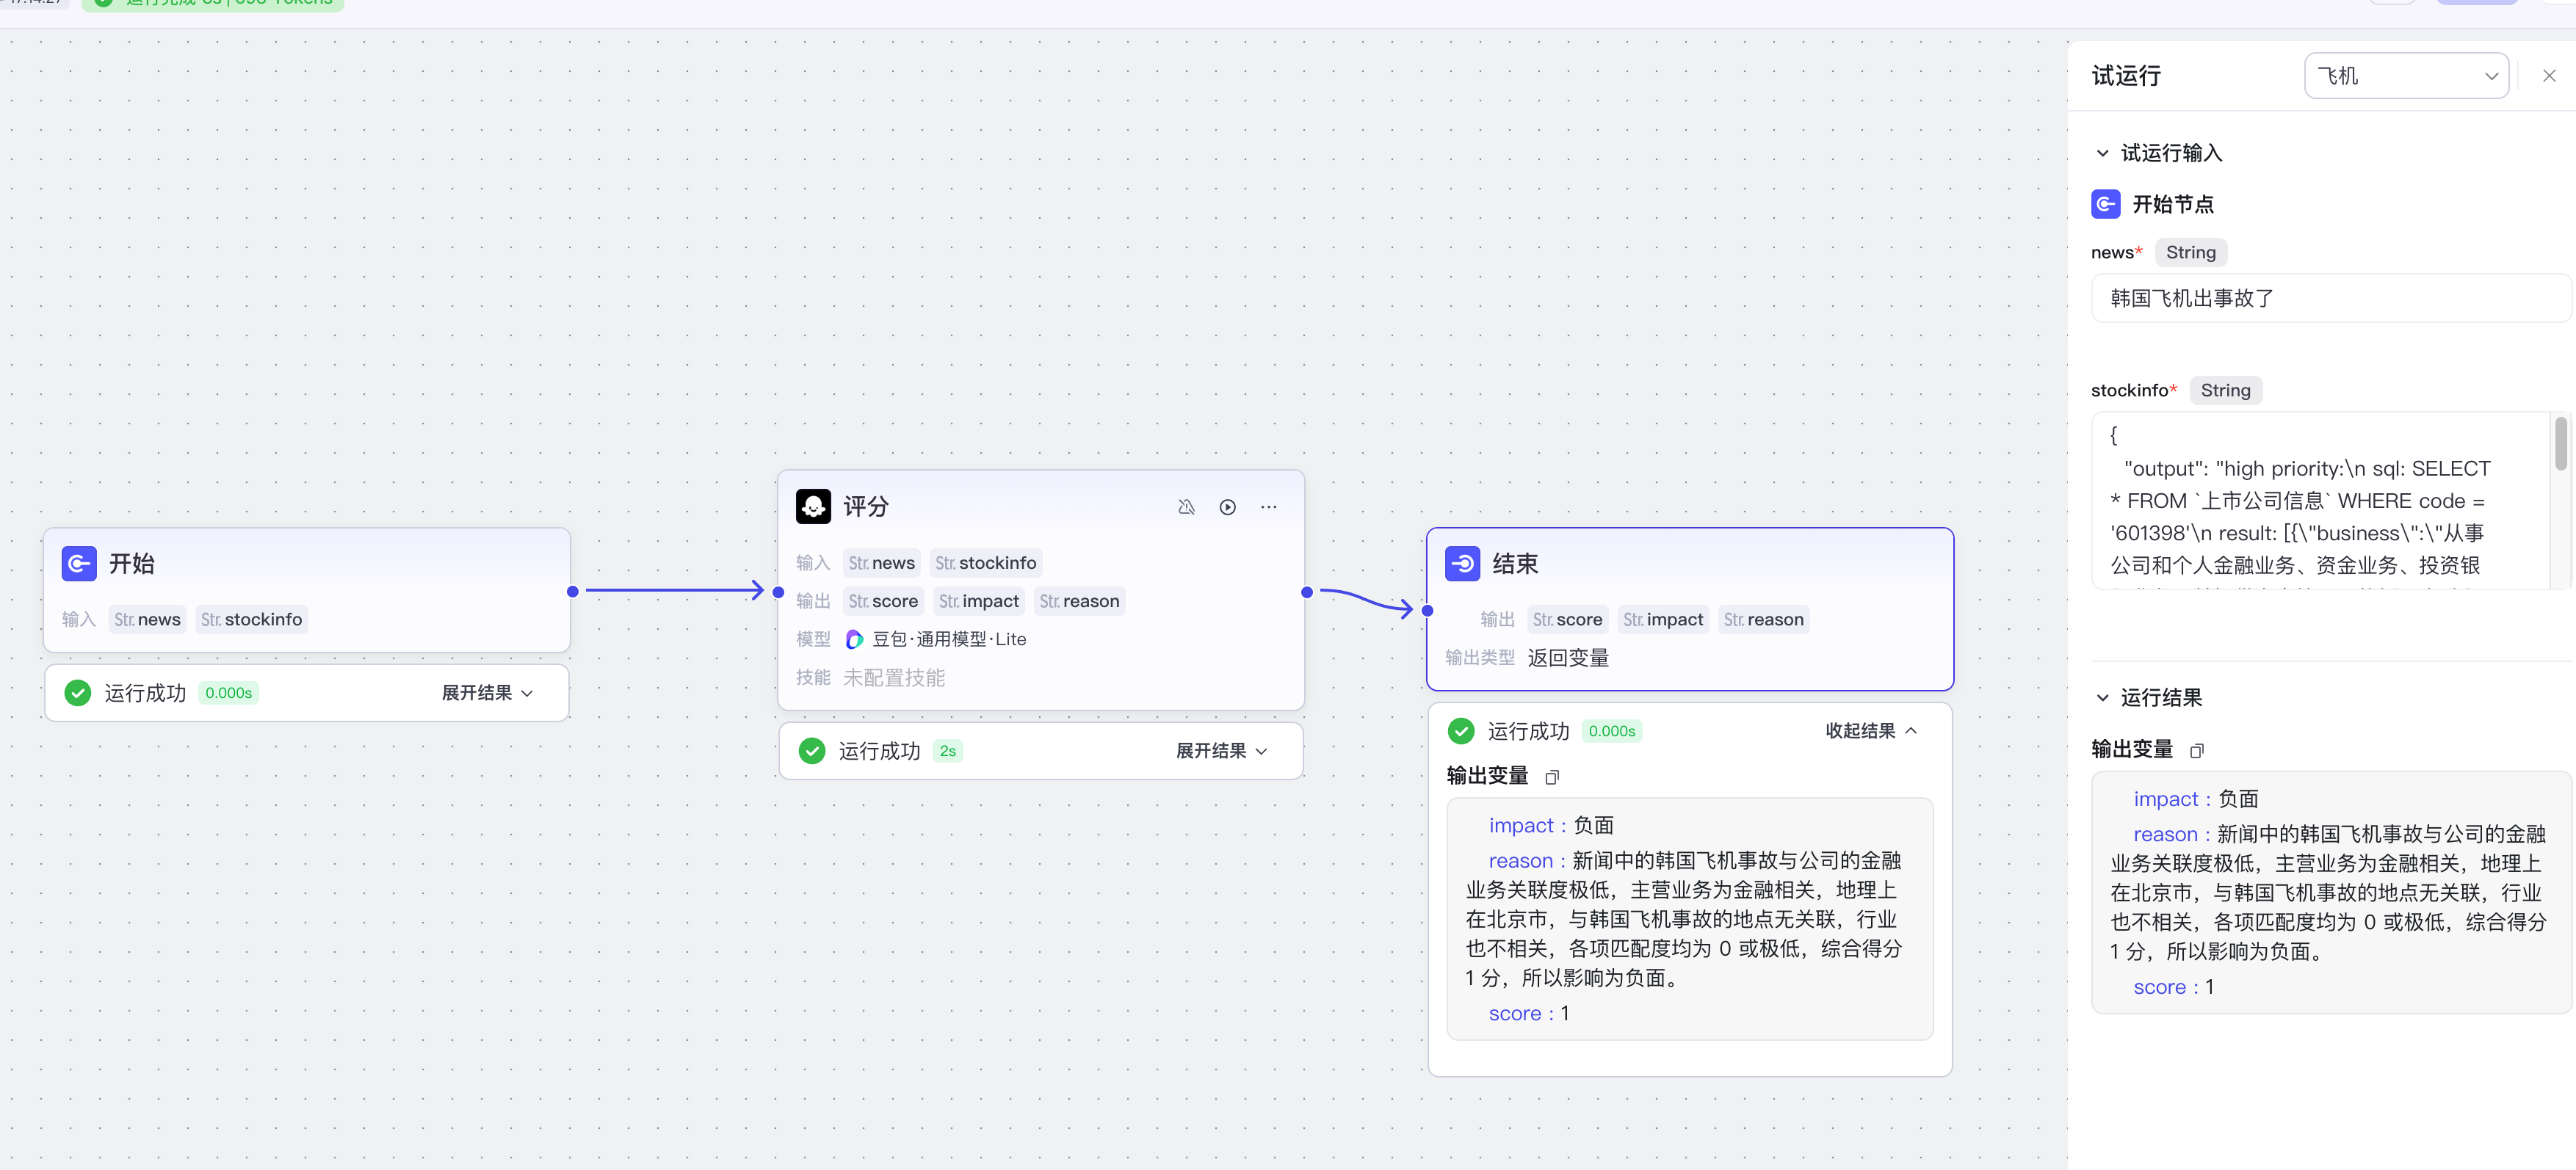The image size is (2576, 1170).
Task: Expand 展开结果 under the 开始 node
Action: (487, 694)
